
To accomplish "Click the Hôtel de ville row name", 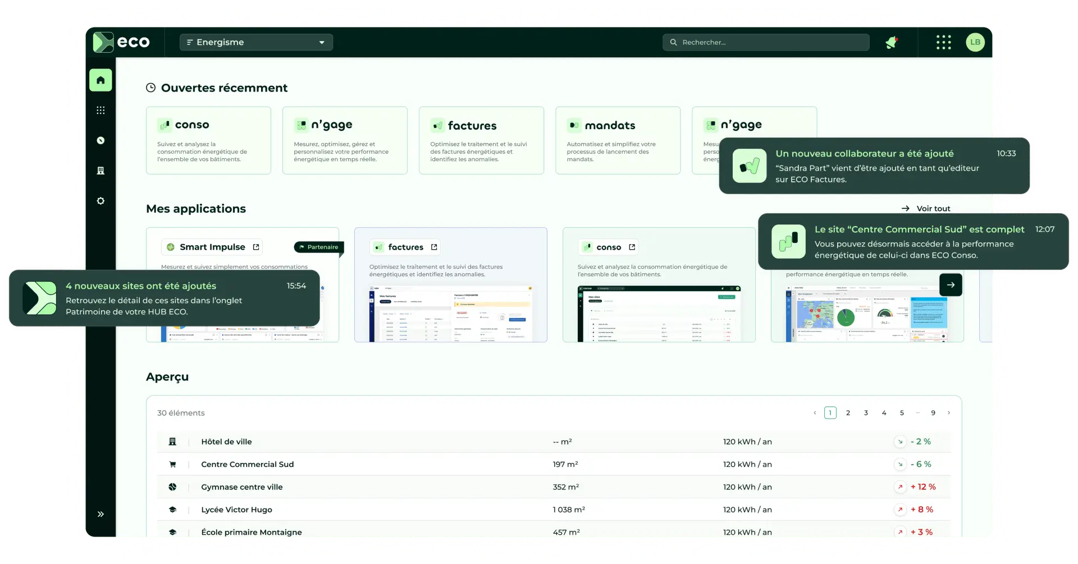I will point(226,442).
